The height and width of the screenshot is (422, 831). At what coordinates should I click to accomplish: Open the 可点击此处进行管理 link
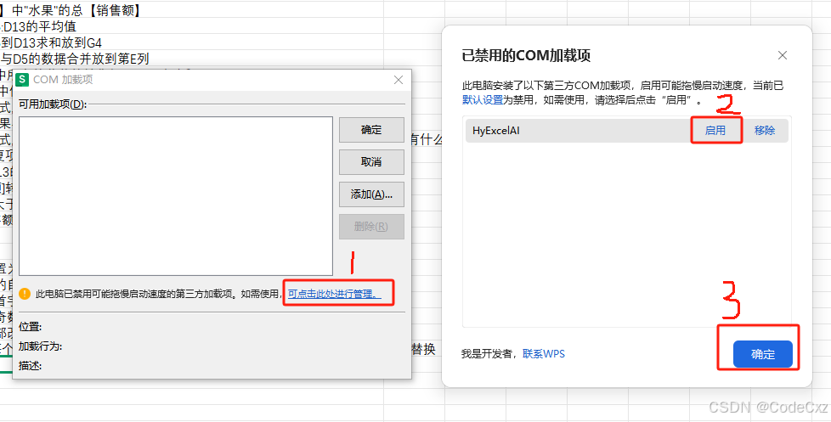pyautogui.click(x=335, y=294)
